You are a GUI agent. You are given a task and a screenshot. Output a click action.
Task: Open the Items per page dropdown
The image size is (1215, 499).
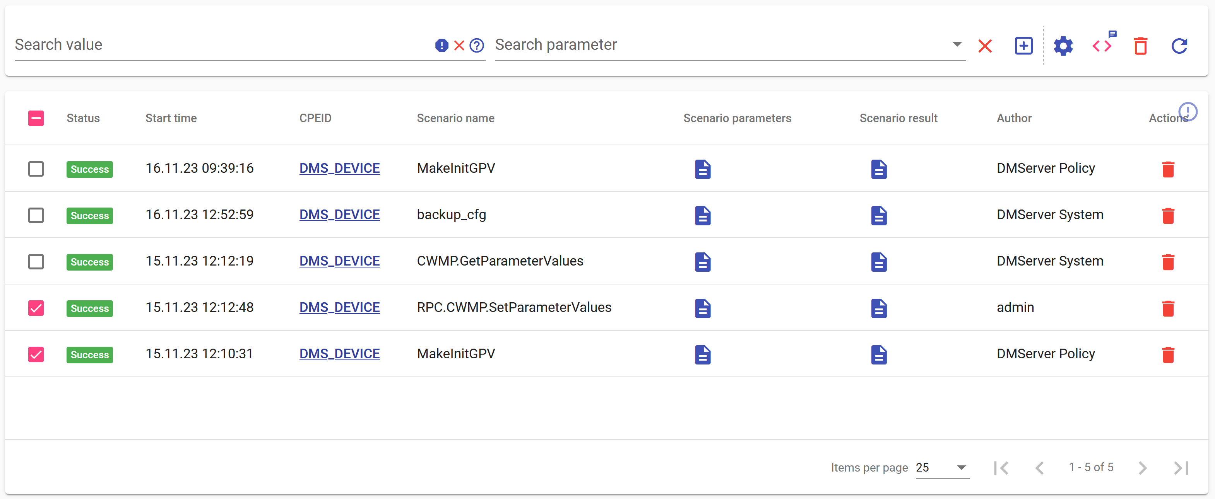[942, 467]
